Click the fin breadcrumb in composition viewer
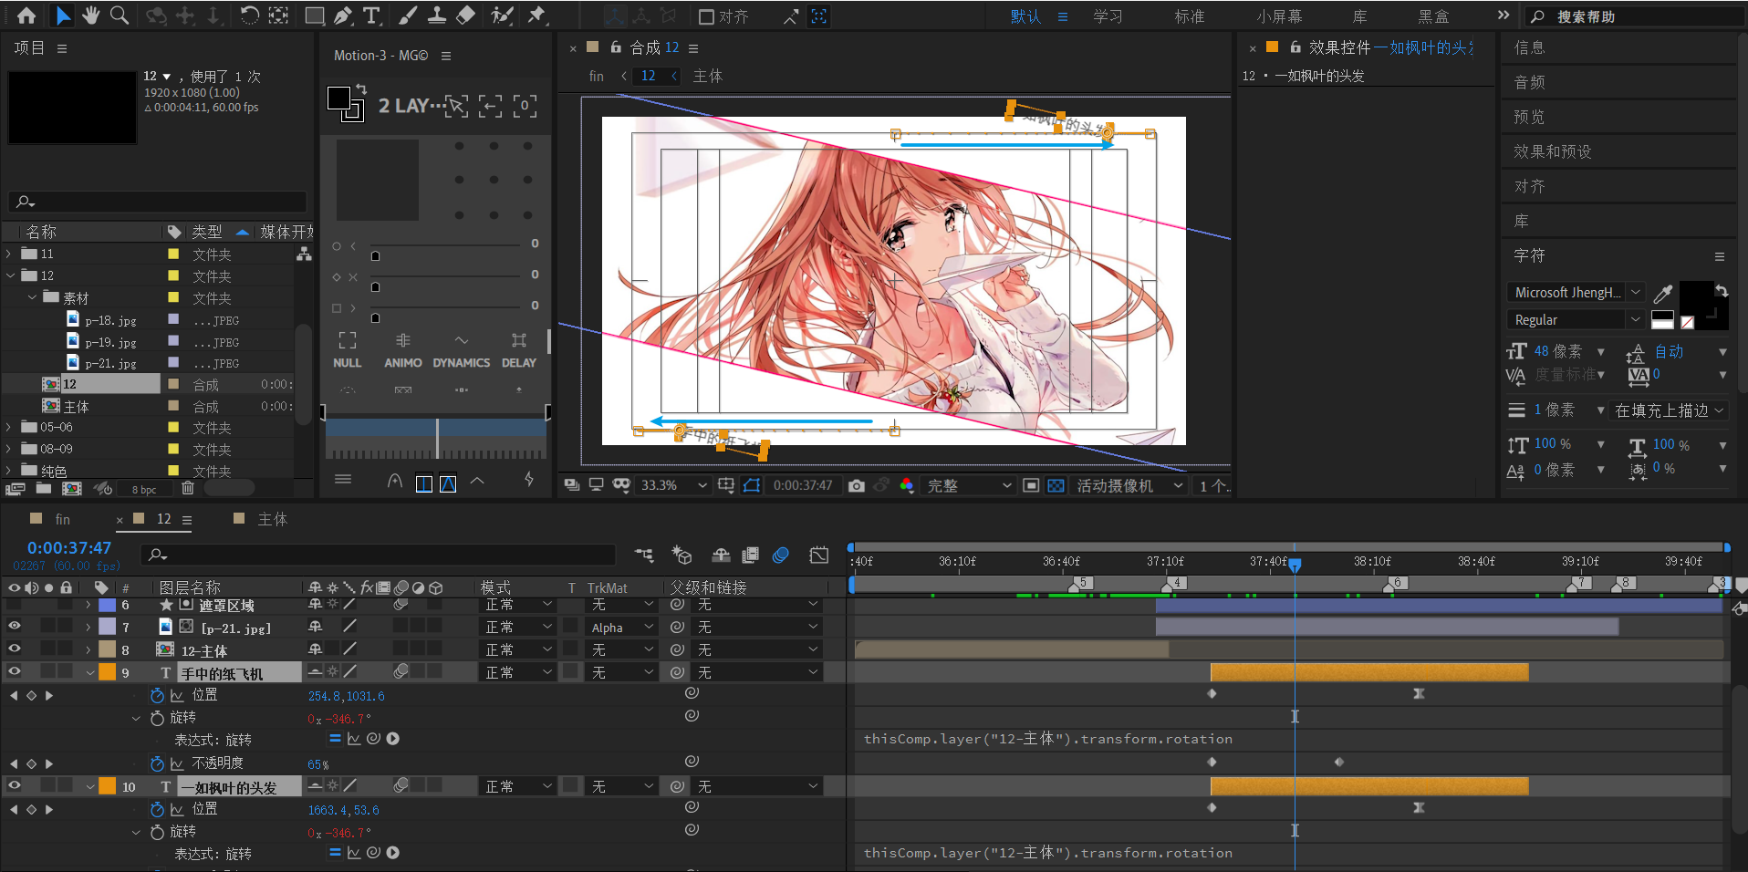The height and width of the screenshot is (872, 1748). coord(596,76)
